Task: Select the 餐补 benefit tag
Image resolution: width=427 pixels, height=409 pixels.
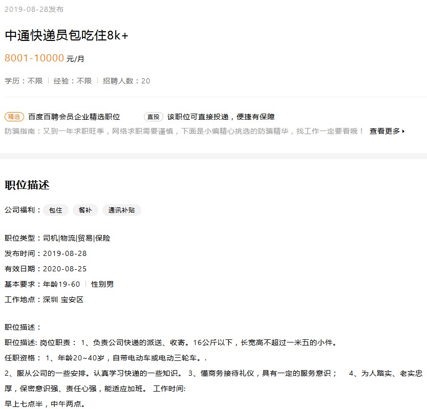Action: (85, 210)
